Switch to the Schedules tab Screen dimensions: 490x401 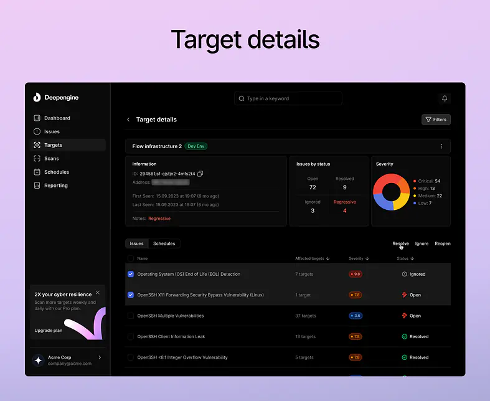(x=164, y=243)
